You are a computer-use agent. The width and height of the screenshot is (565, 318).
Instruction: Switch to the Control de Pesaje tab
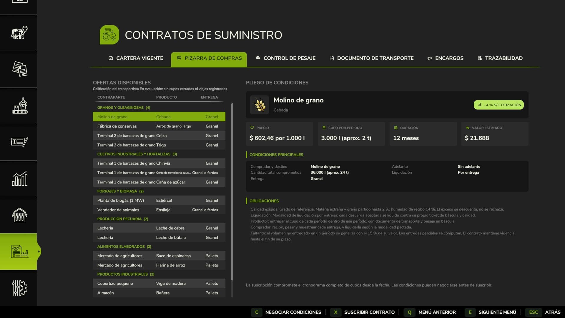coord(286,58)
